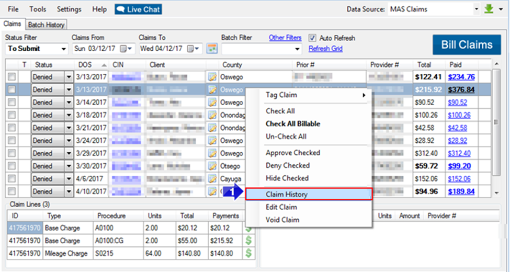
Task: Toggle the Auto Refresh checkbox
Action: (x=312, y=38)
